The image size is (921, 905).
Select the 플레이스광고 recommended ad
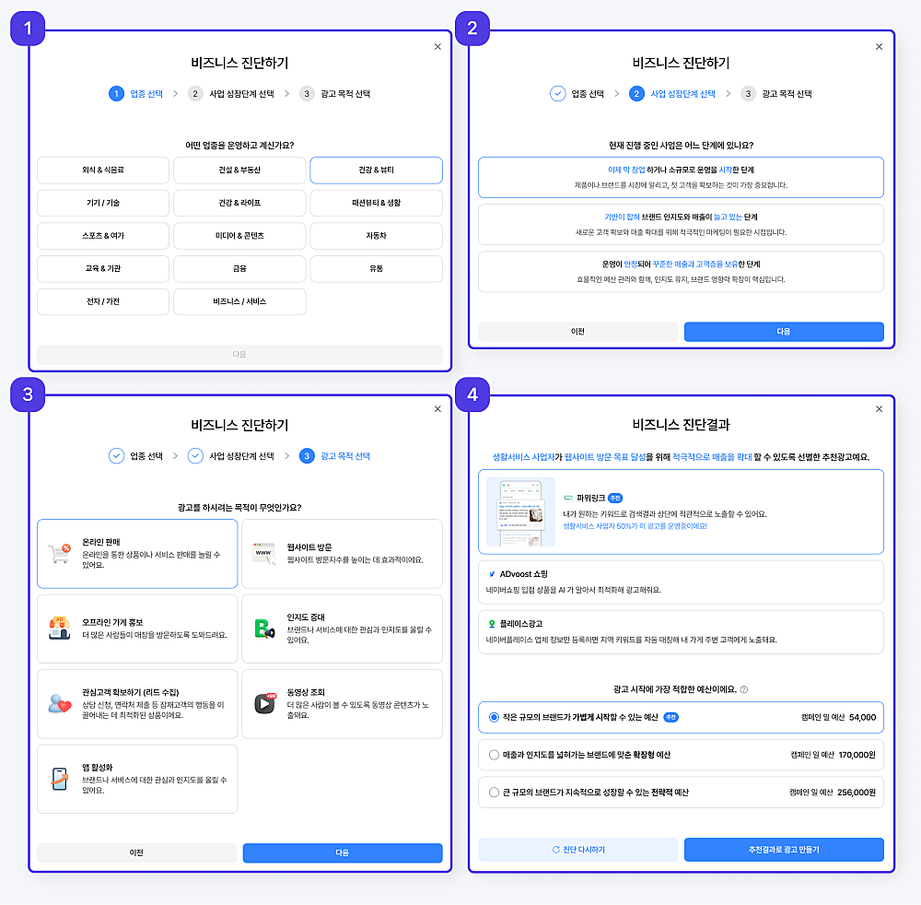pos(681,631)
